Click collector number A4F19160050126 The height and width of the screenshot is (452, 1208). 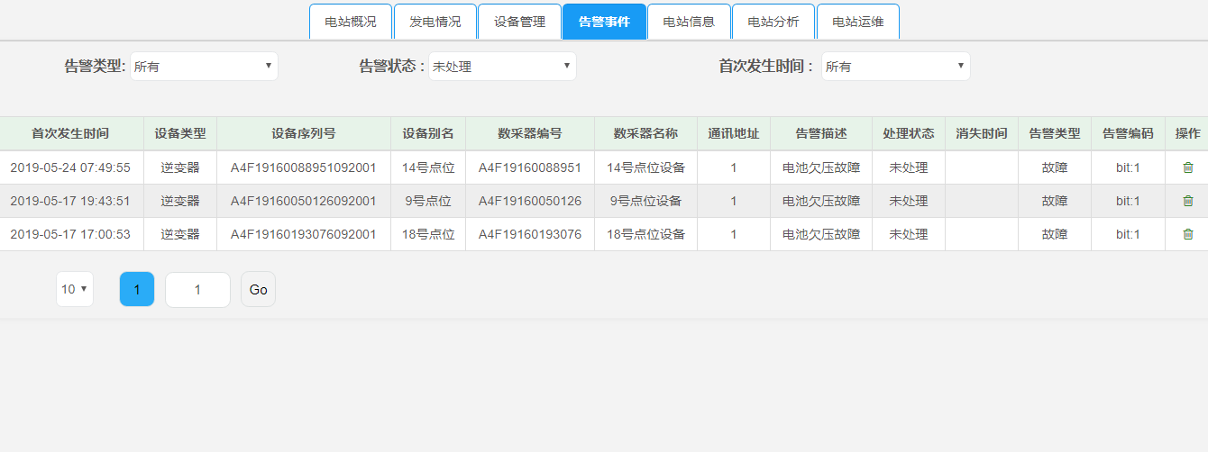(x=530, y=201)
